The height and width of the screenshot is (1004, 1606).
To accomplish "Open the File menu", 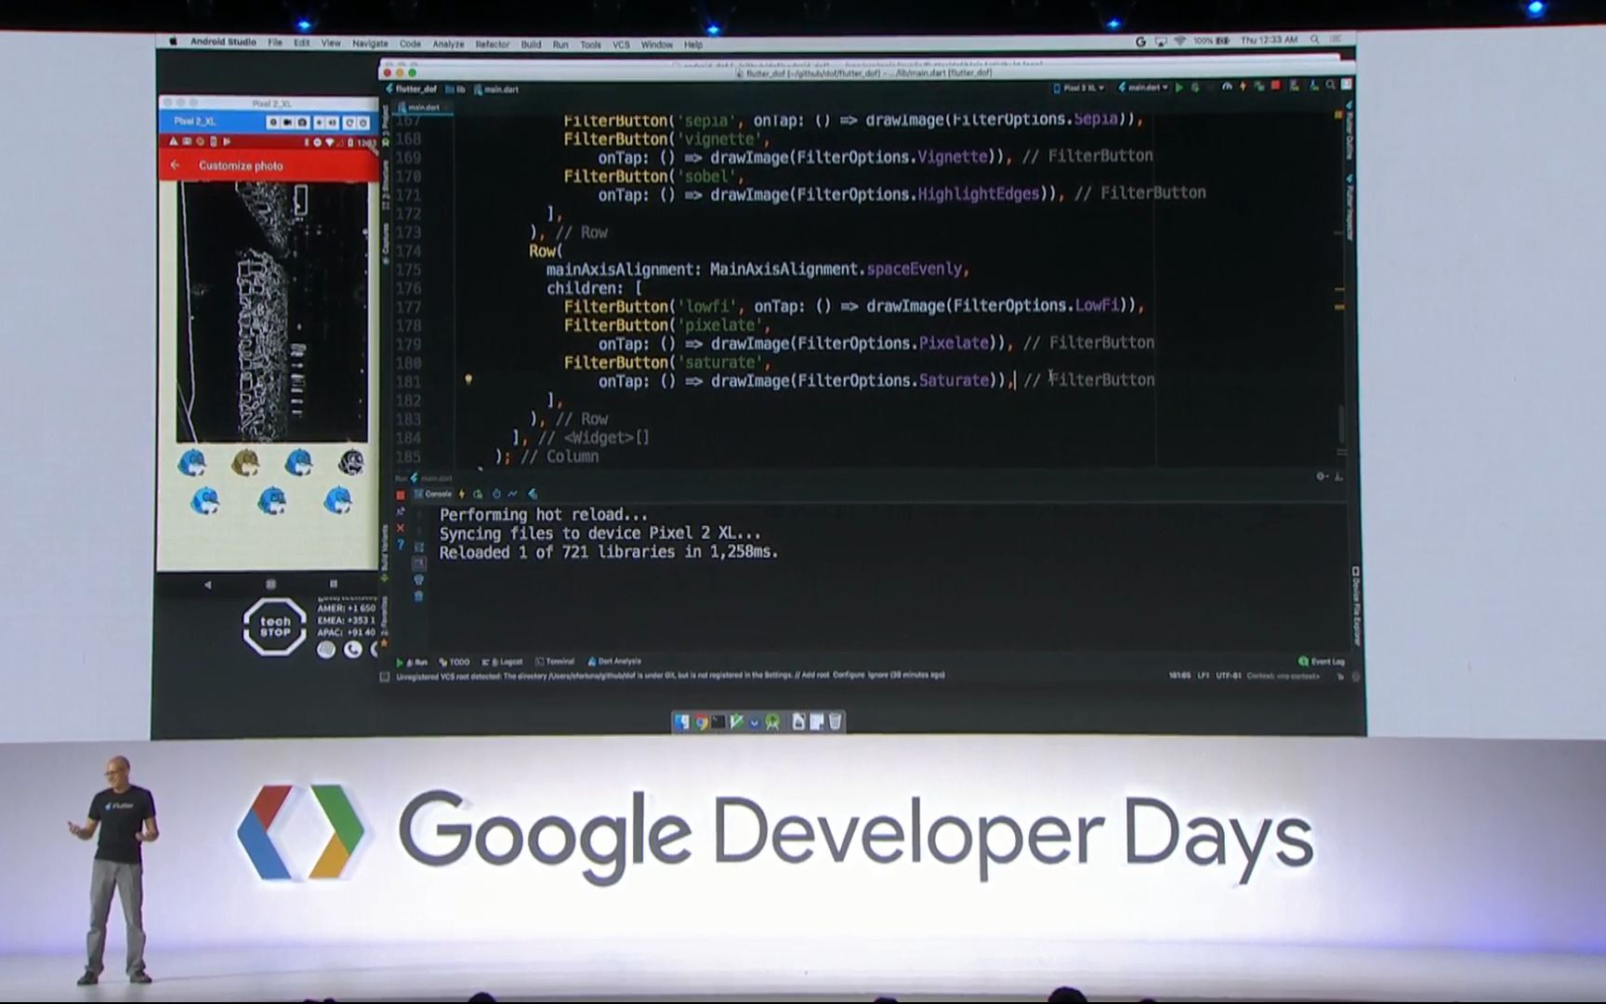I will coord(275,43).
